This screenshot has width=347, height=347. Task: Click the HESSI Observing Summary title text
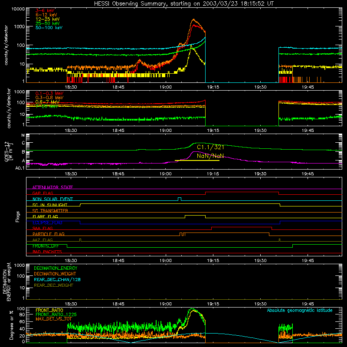click(x=183, y=4)
